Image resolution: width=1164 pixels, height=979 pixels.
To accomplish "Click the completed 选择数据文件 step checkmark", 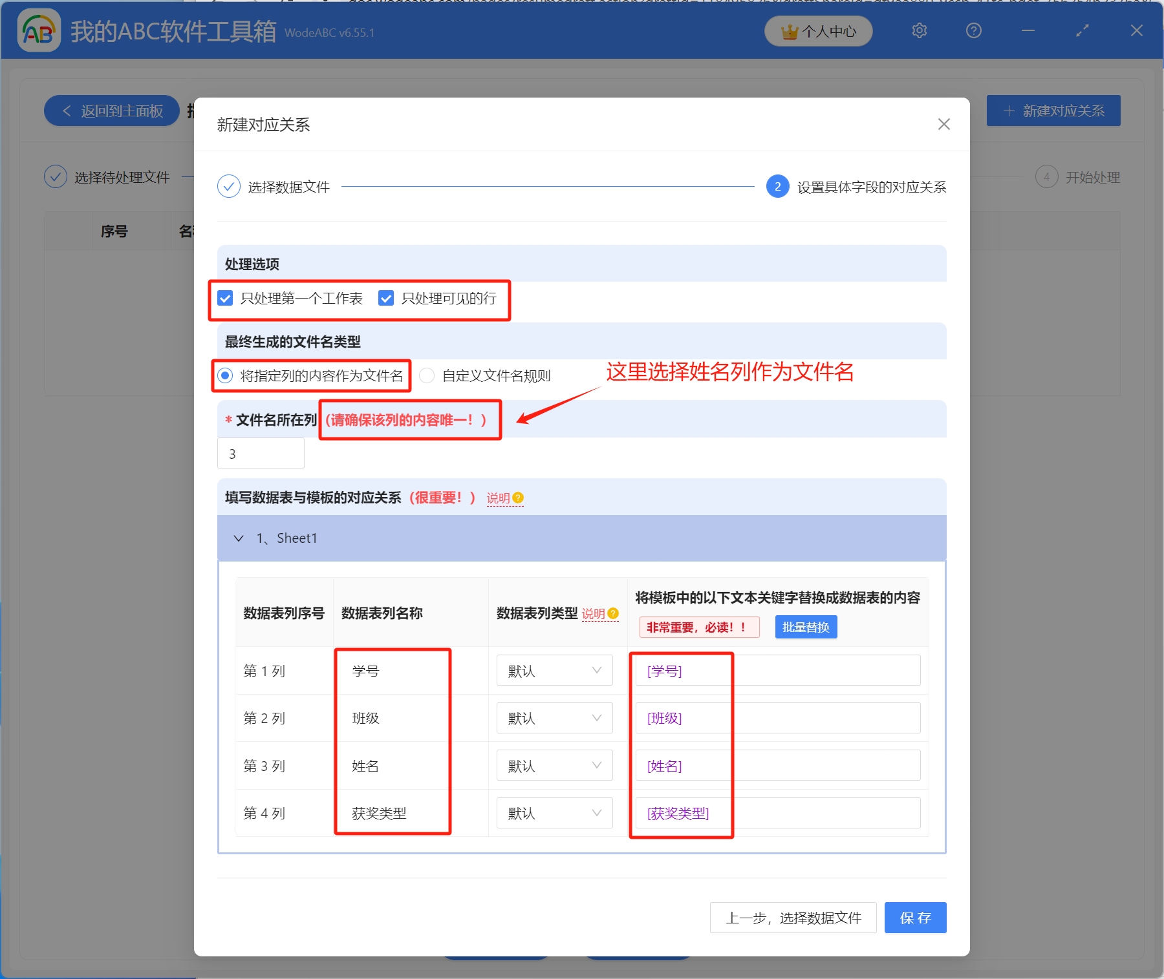I will click(229, 187).
